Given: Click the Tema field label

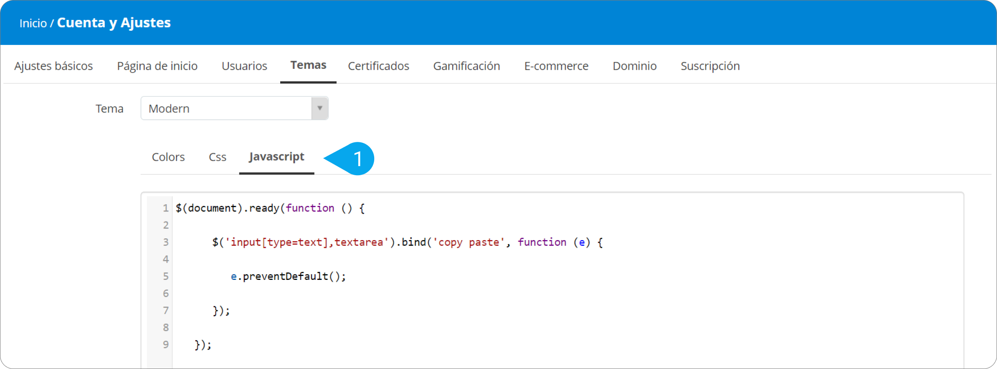Looking at the screenshot, I should tap(109, 109).
